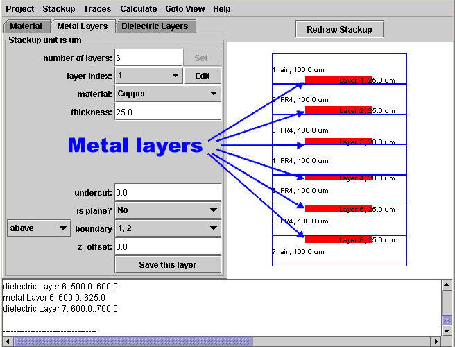Open the Help menu

point(222,9)
